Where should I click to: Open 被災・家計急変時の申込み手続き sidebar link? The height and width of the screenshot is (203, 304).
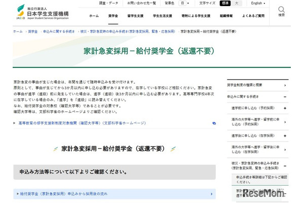point(255,165)
